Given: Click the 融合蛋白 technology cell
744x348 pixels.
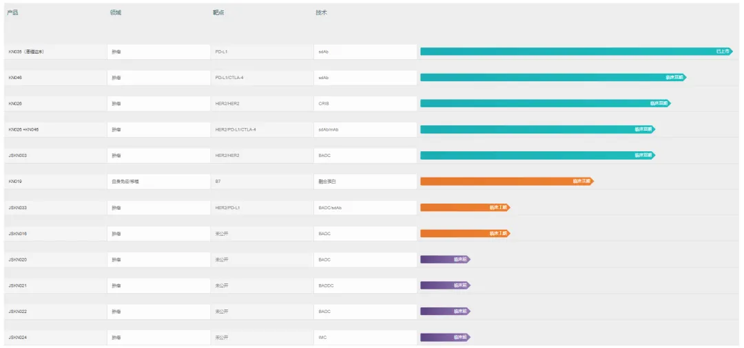Looking at the screenshot, I should tap(327, 182).
